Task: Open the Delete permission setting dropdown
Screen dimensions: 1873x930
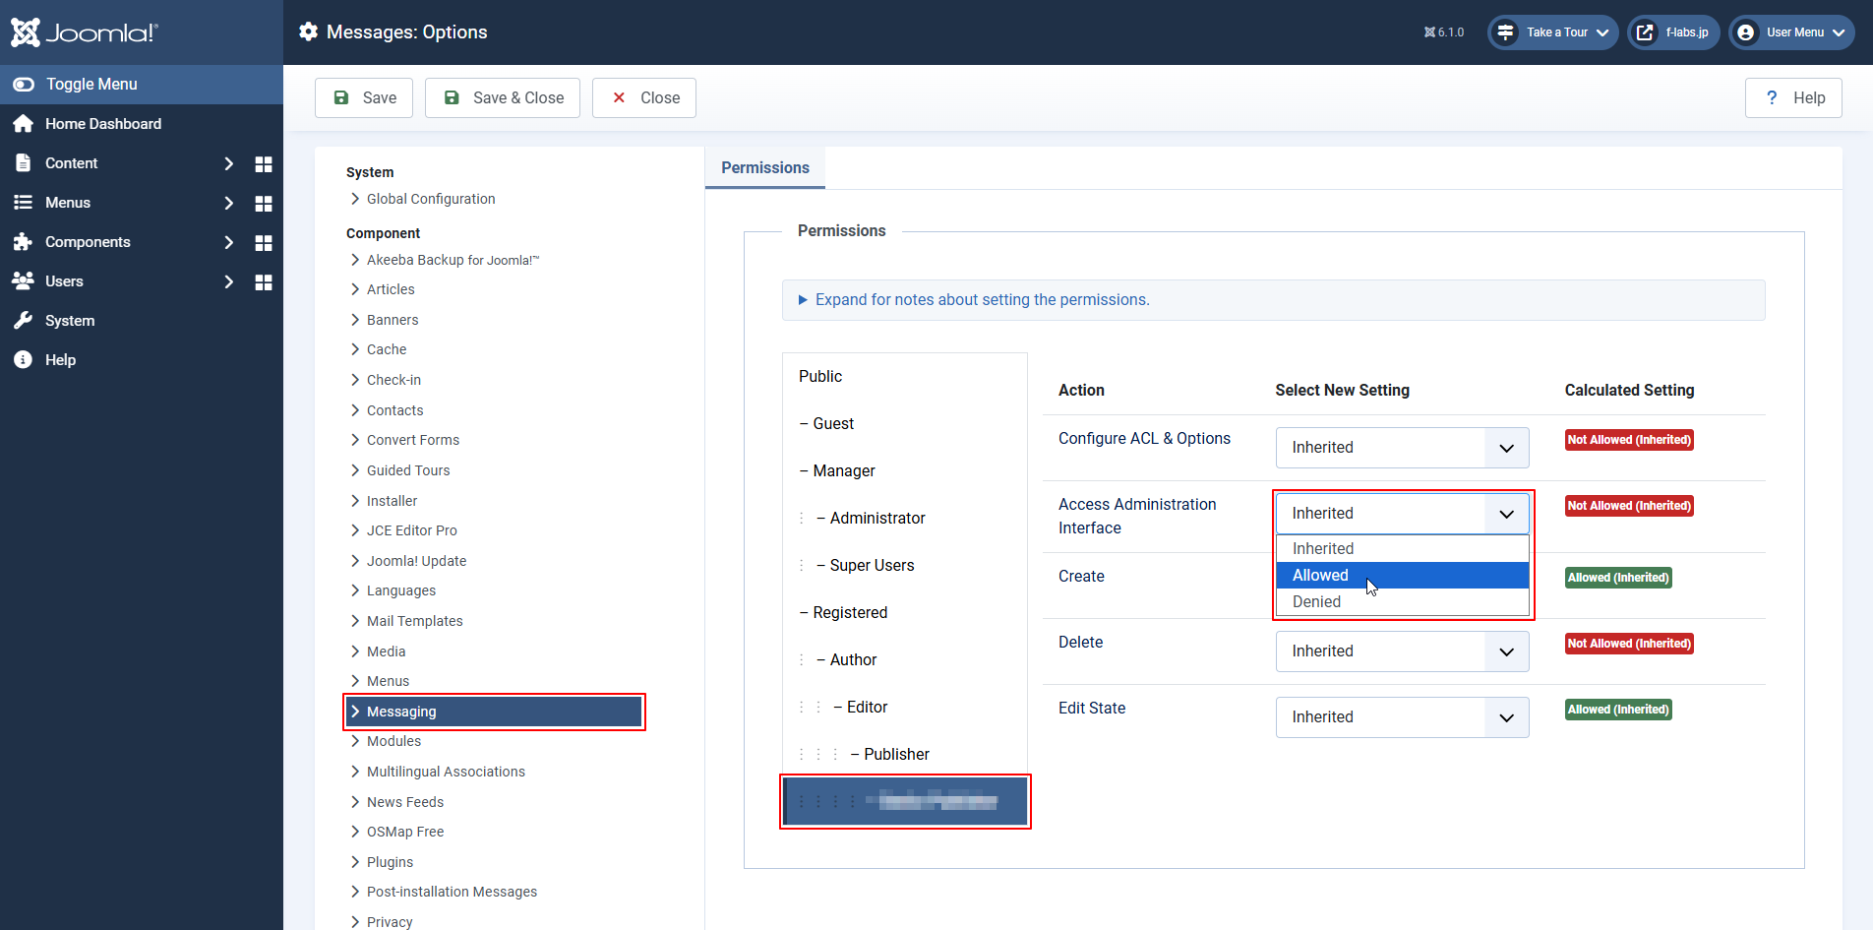Action: [x=1401, y=651]
